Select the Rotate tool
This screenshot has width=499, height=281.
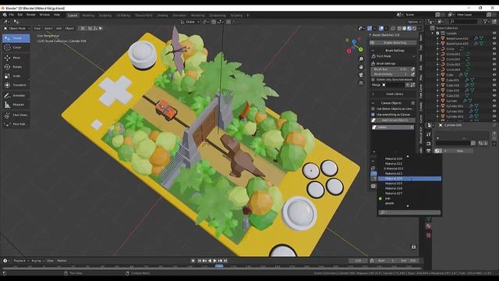(x=16, y=67)
